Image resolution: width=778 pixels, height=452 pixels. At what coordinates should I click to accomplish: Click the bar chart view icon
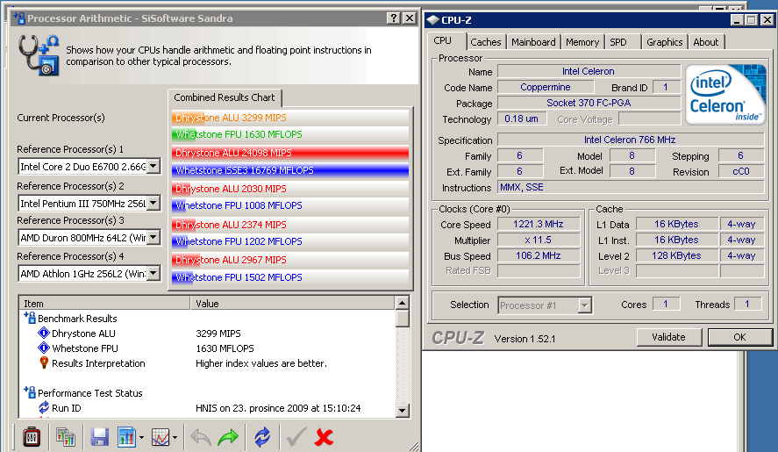125,436
